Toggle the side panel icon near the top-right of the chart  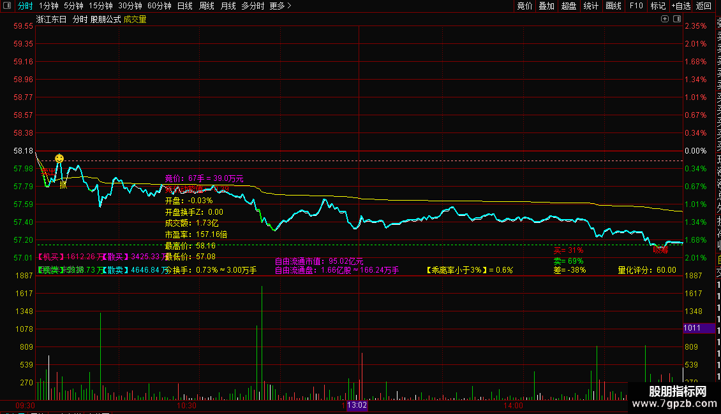pyautogui.click(x=677, y=19)
